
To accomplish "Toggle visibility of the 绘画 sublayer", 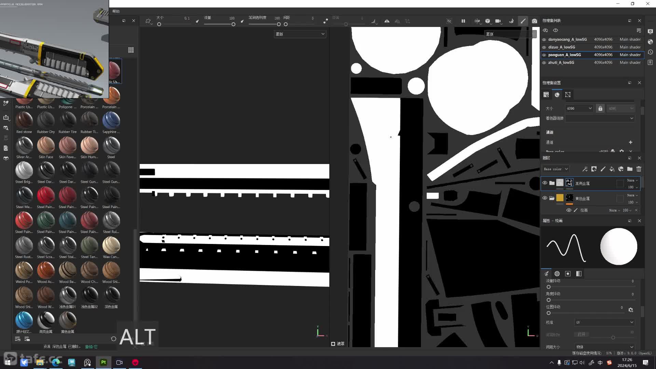I will tap(569, 210).
